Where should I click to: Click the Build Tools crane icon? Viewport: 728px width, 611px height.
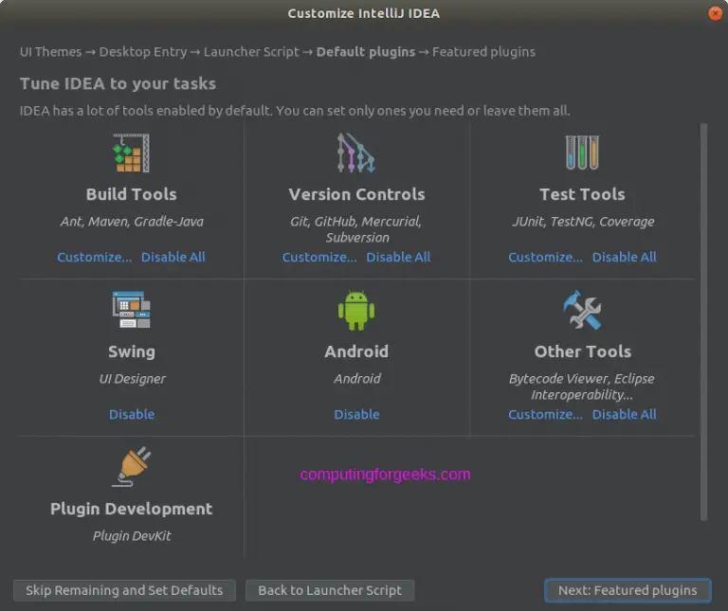click(132, 153)
